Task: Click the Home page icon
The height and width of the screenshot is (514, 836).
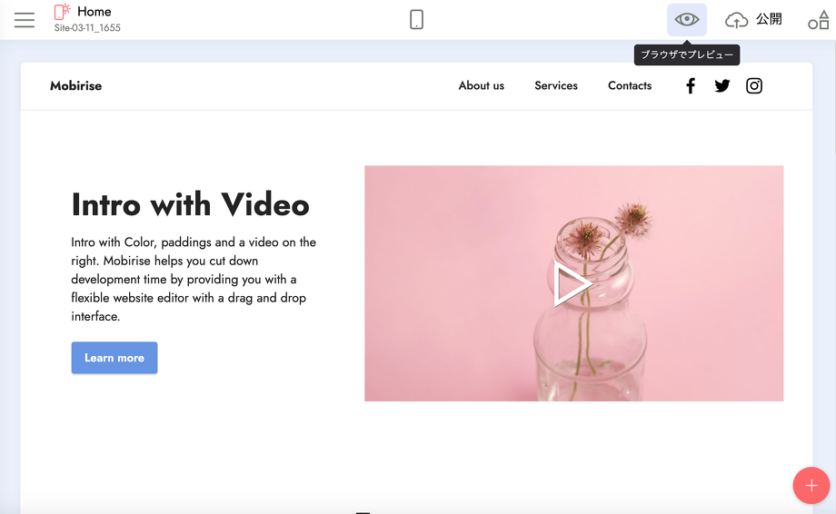Action: 62,12
